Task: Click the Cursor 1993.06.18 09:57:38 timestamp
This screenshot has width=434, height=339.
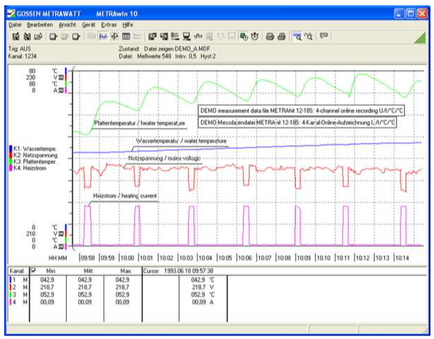Action: click(178, 271)
